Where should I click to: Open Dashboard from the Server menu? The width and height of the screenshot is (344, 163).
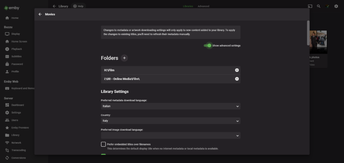(x=18, y=105)
